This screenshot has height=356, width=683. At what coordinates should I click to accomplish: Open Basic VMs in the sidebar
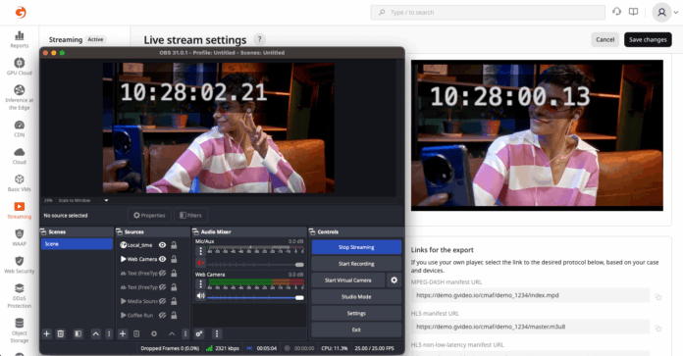(x=20, y=182)
